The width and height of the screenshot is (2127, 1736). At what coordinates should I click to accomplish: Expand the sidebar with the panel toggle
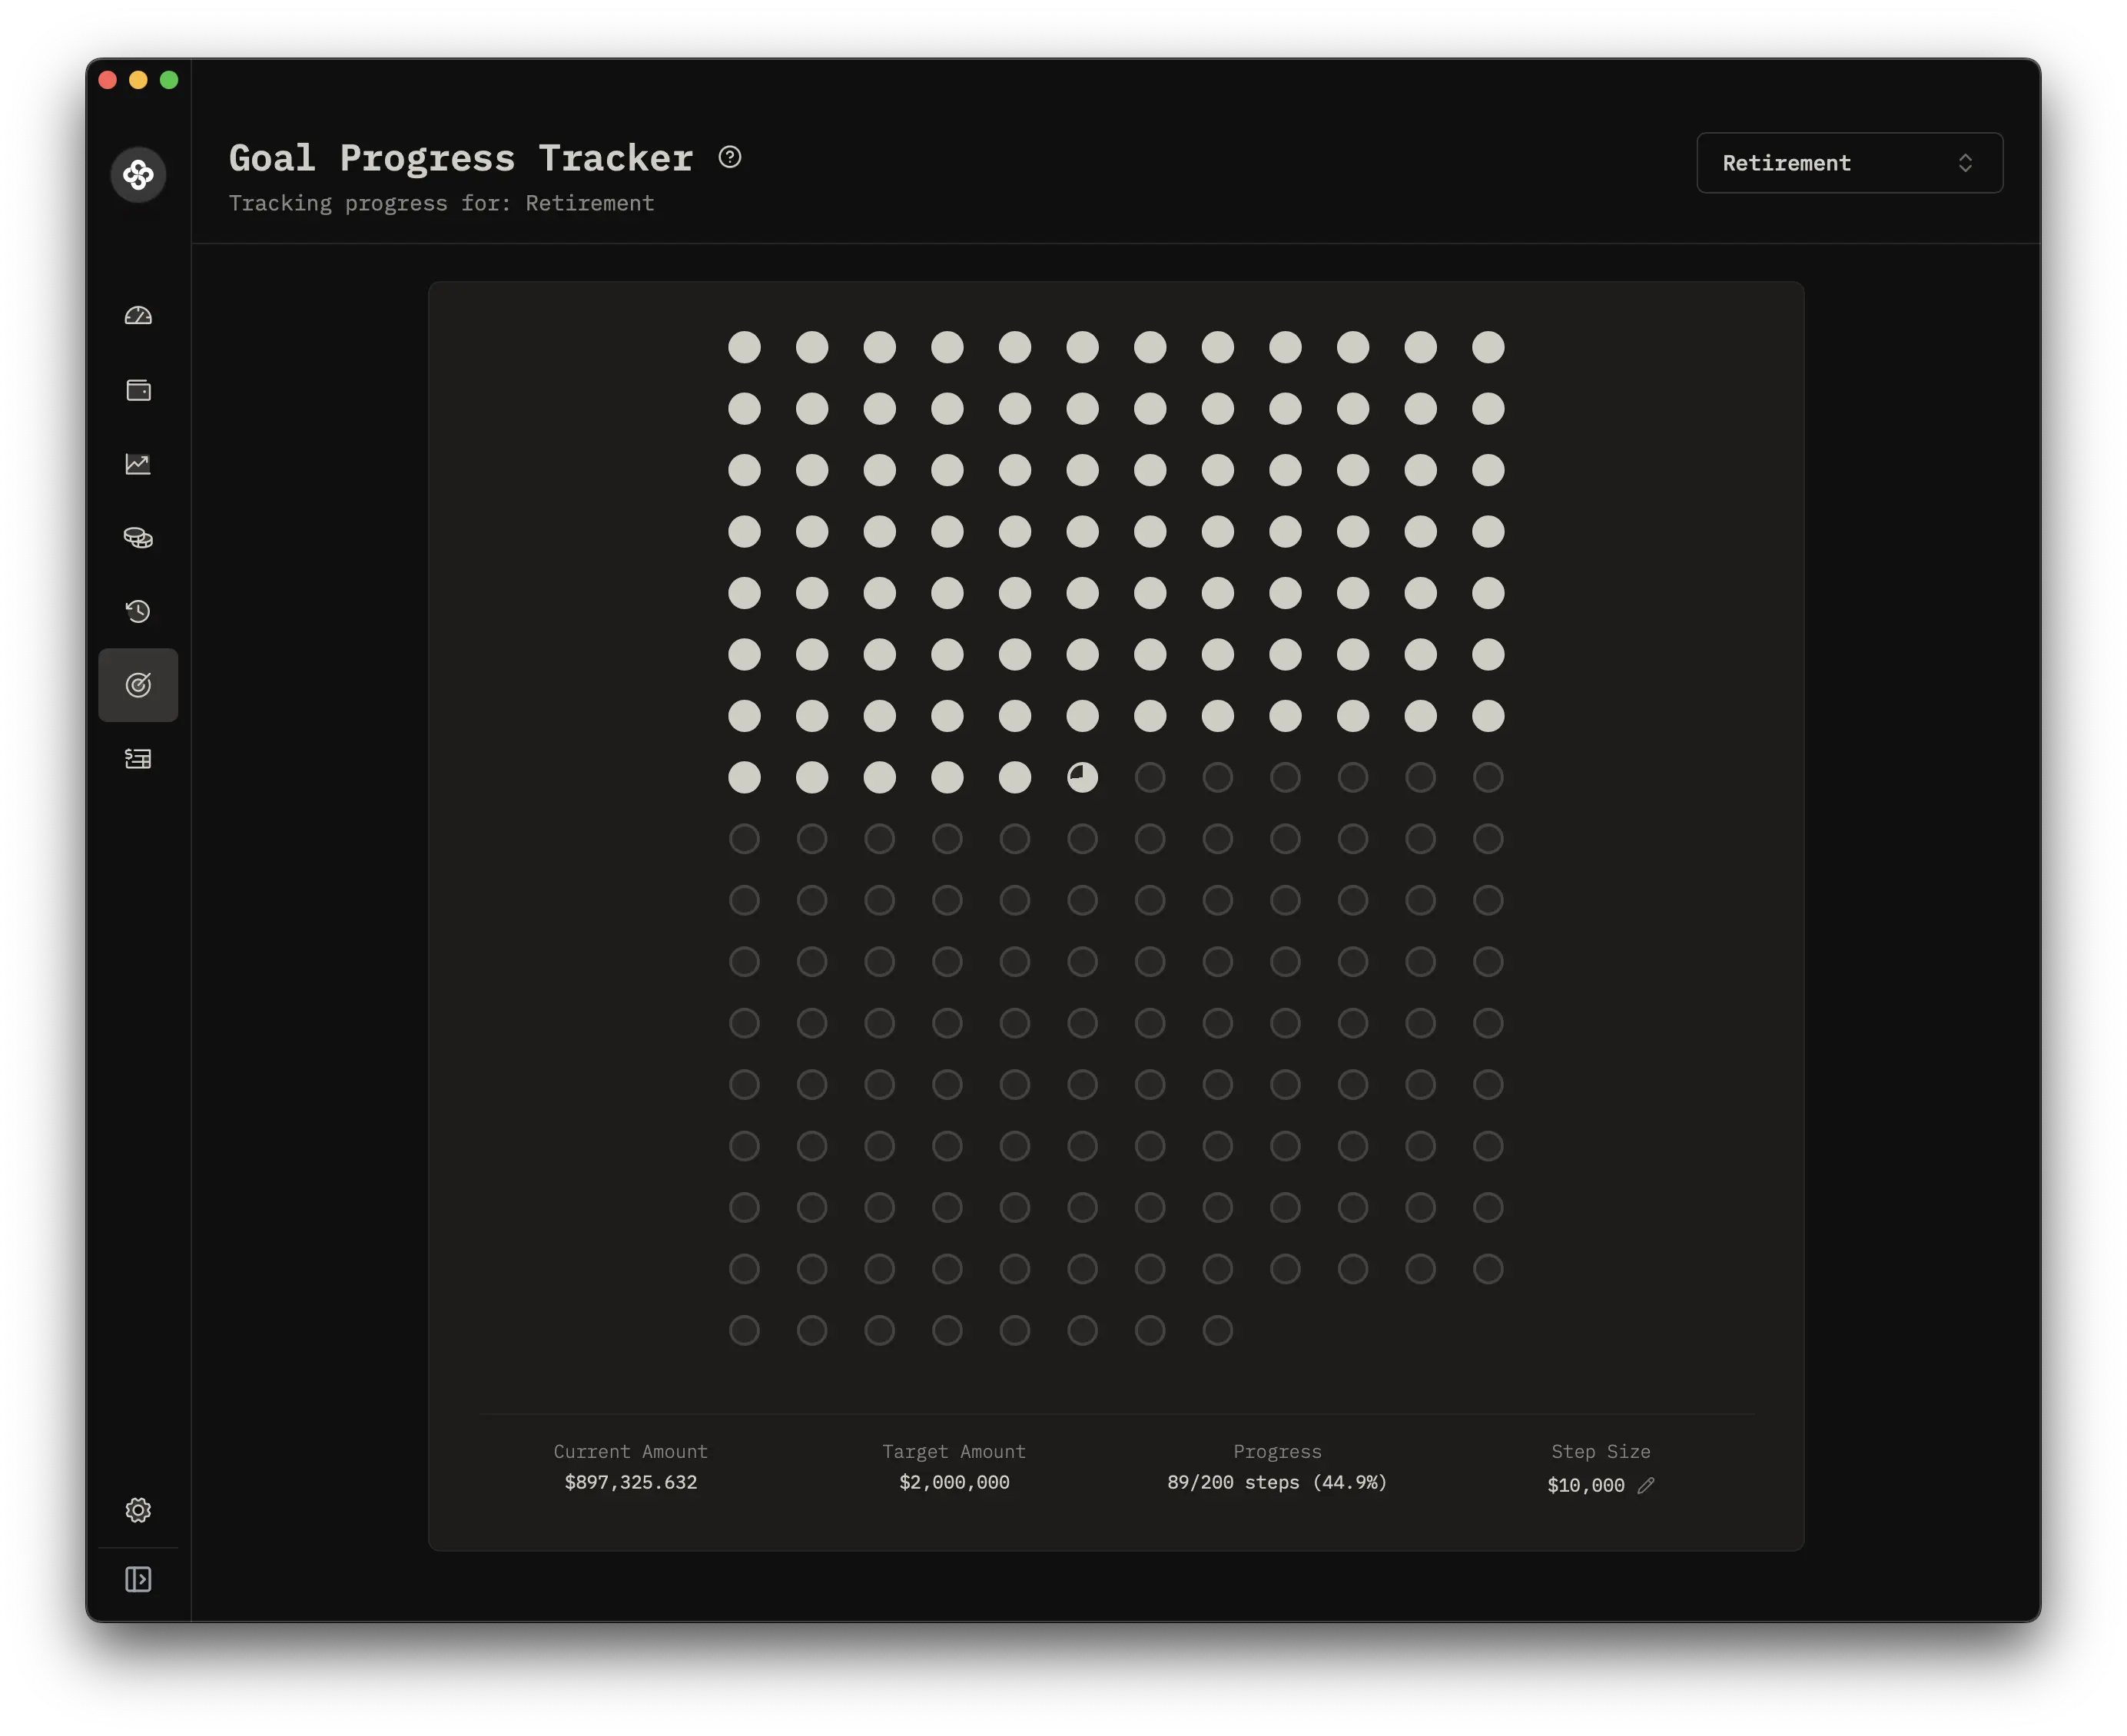pyautogui.click(x=138, y=1579)
